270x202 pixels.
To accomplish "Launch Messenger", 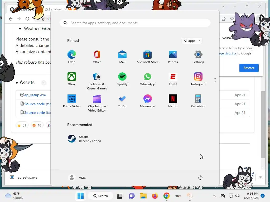I will coord(148,101).
